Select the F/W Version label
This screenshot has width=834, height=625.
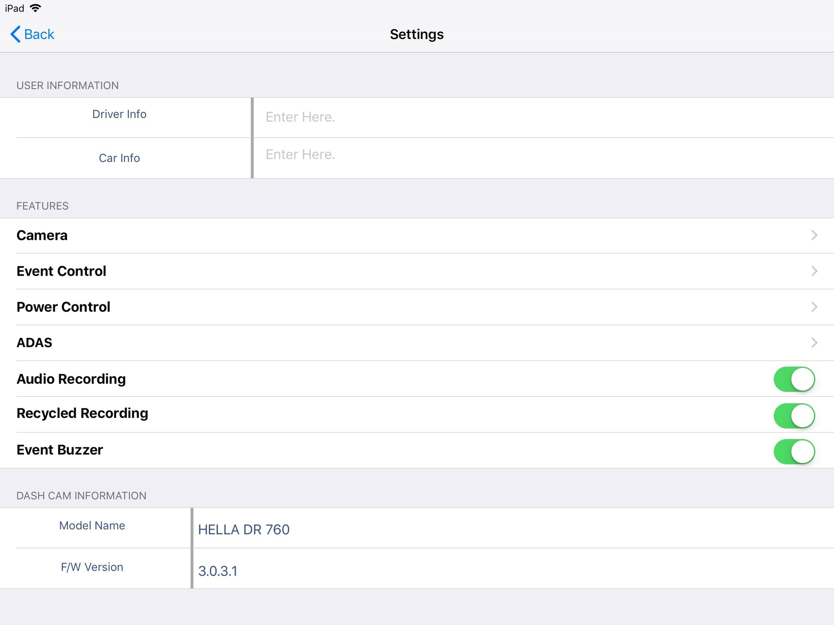[92, 567]
